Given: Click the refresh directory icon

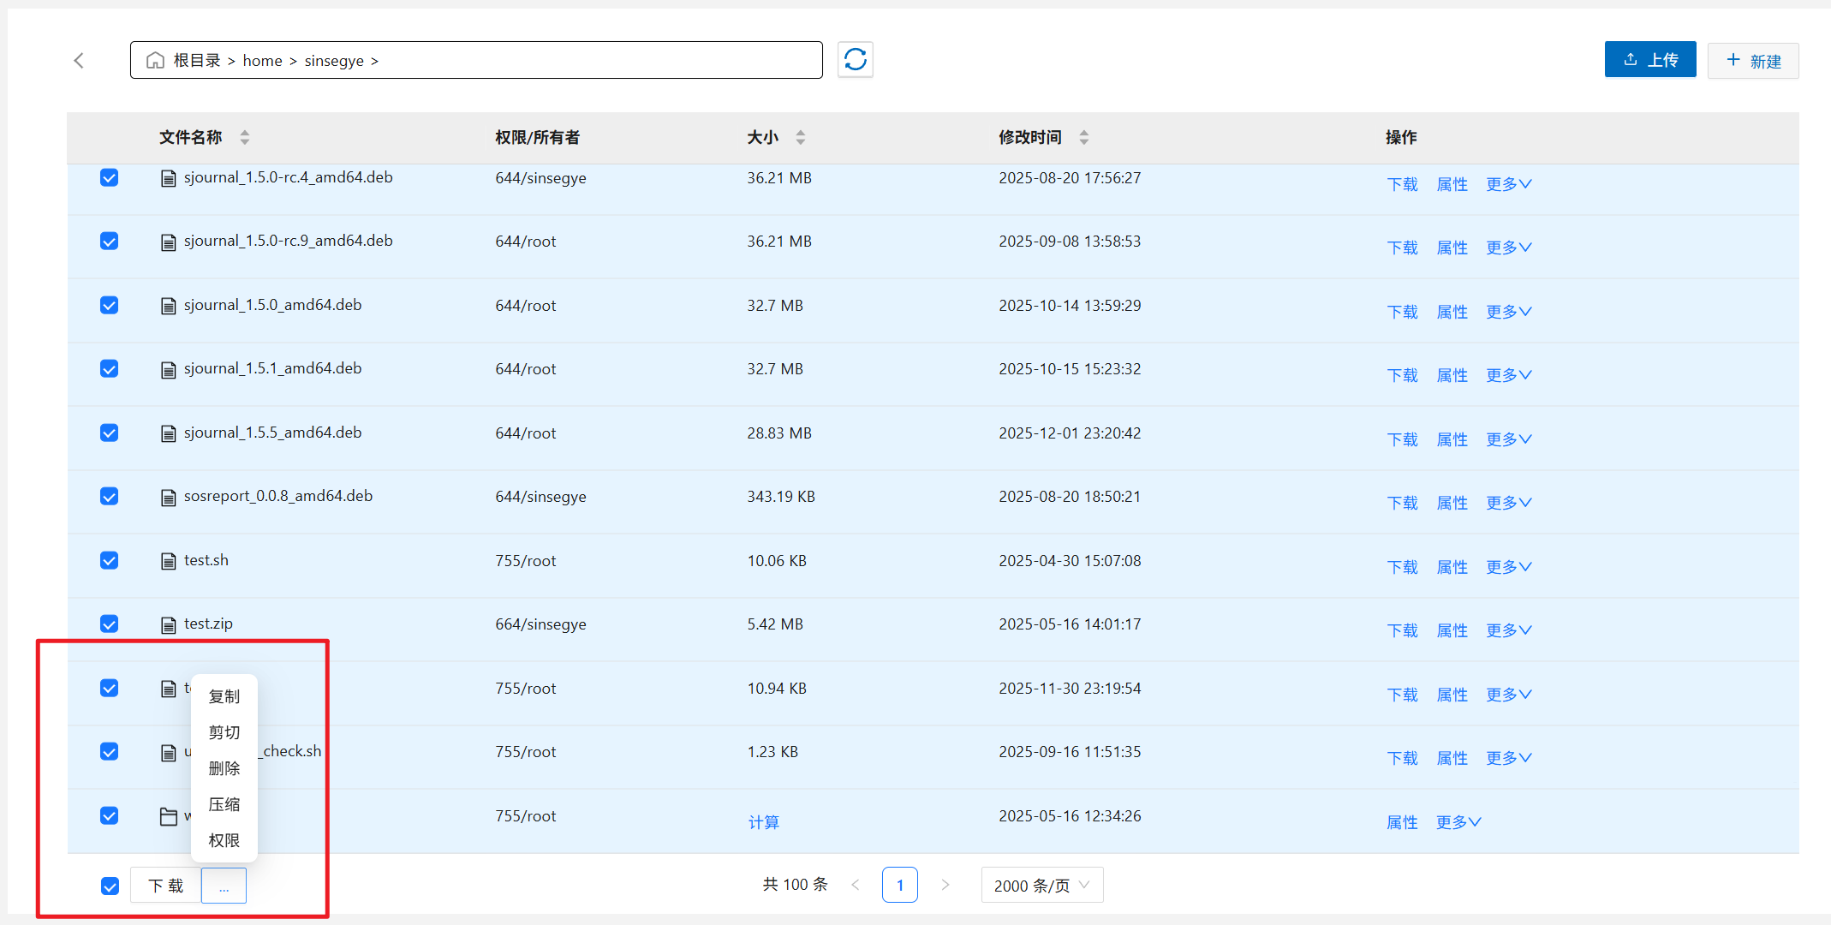Looking at the screenshot, I should (x=855, y=60).
